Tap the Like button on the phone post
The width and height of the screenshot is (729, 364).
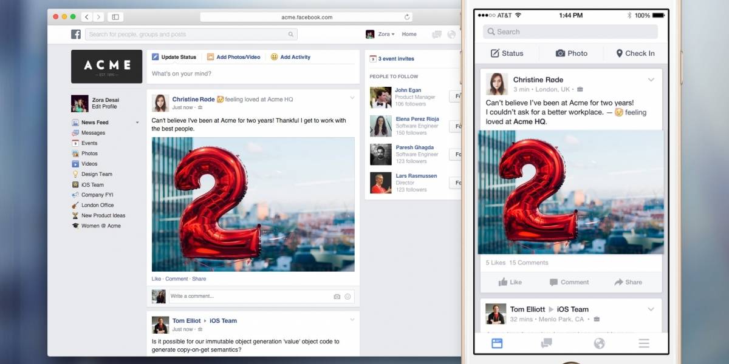click(x=510, y=282)
